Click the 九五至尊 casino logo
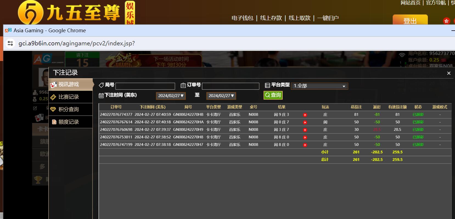The height and width of the screenshot is (219, 455). pyautogui.click(x=76, y=12)
